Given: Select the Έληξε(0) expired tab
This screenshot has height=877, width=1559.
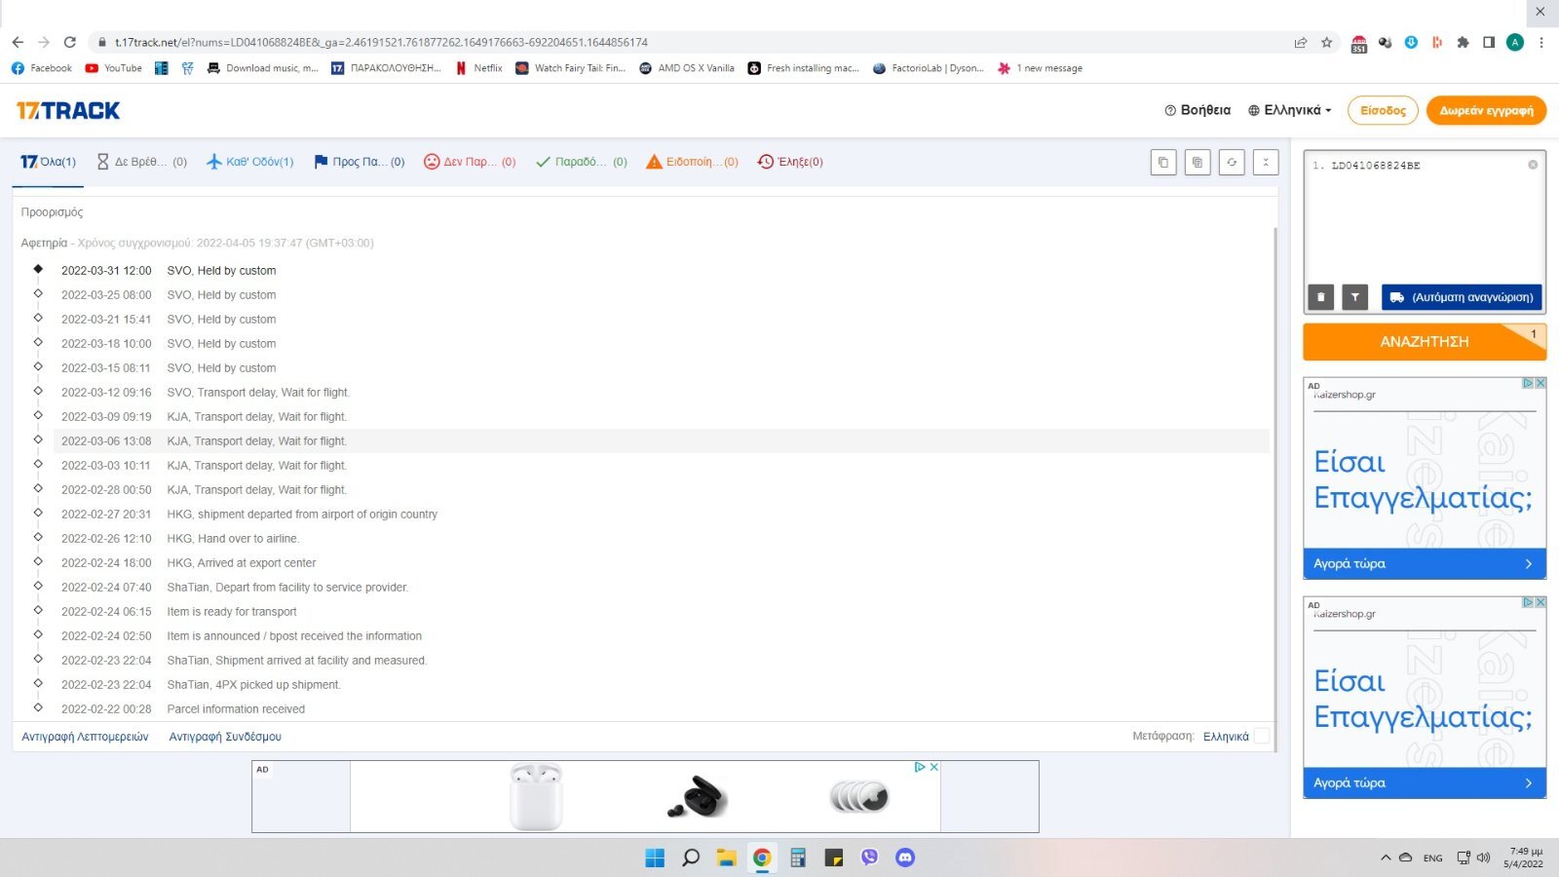Looking at the screenshot, I should coord(790,162).
